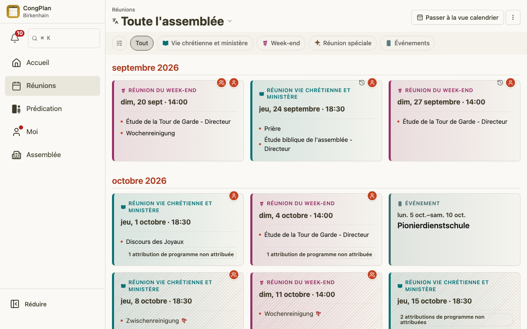
Task: Toggle the Réunion spéciale filter chip
Action: (x=343, y=43)
